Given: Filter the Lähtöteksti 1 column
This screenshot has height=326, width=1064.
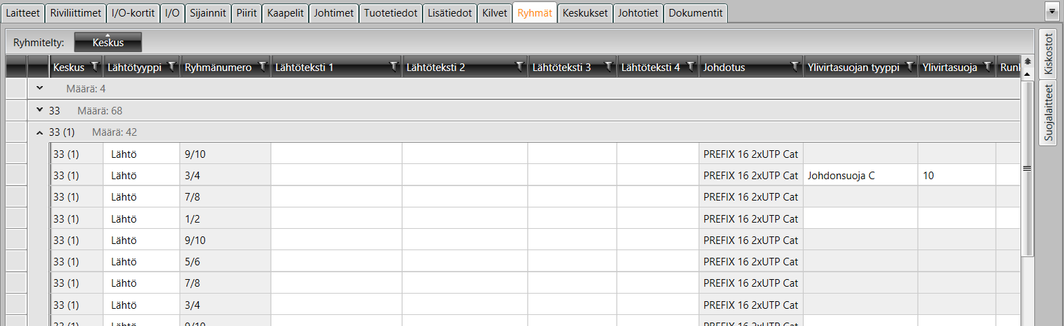Looking at the screenshot, I should point(394,67).
